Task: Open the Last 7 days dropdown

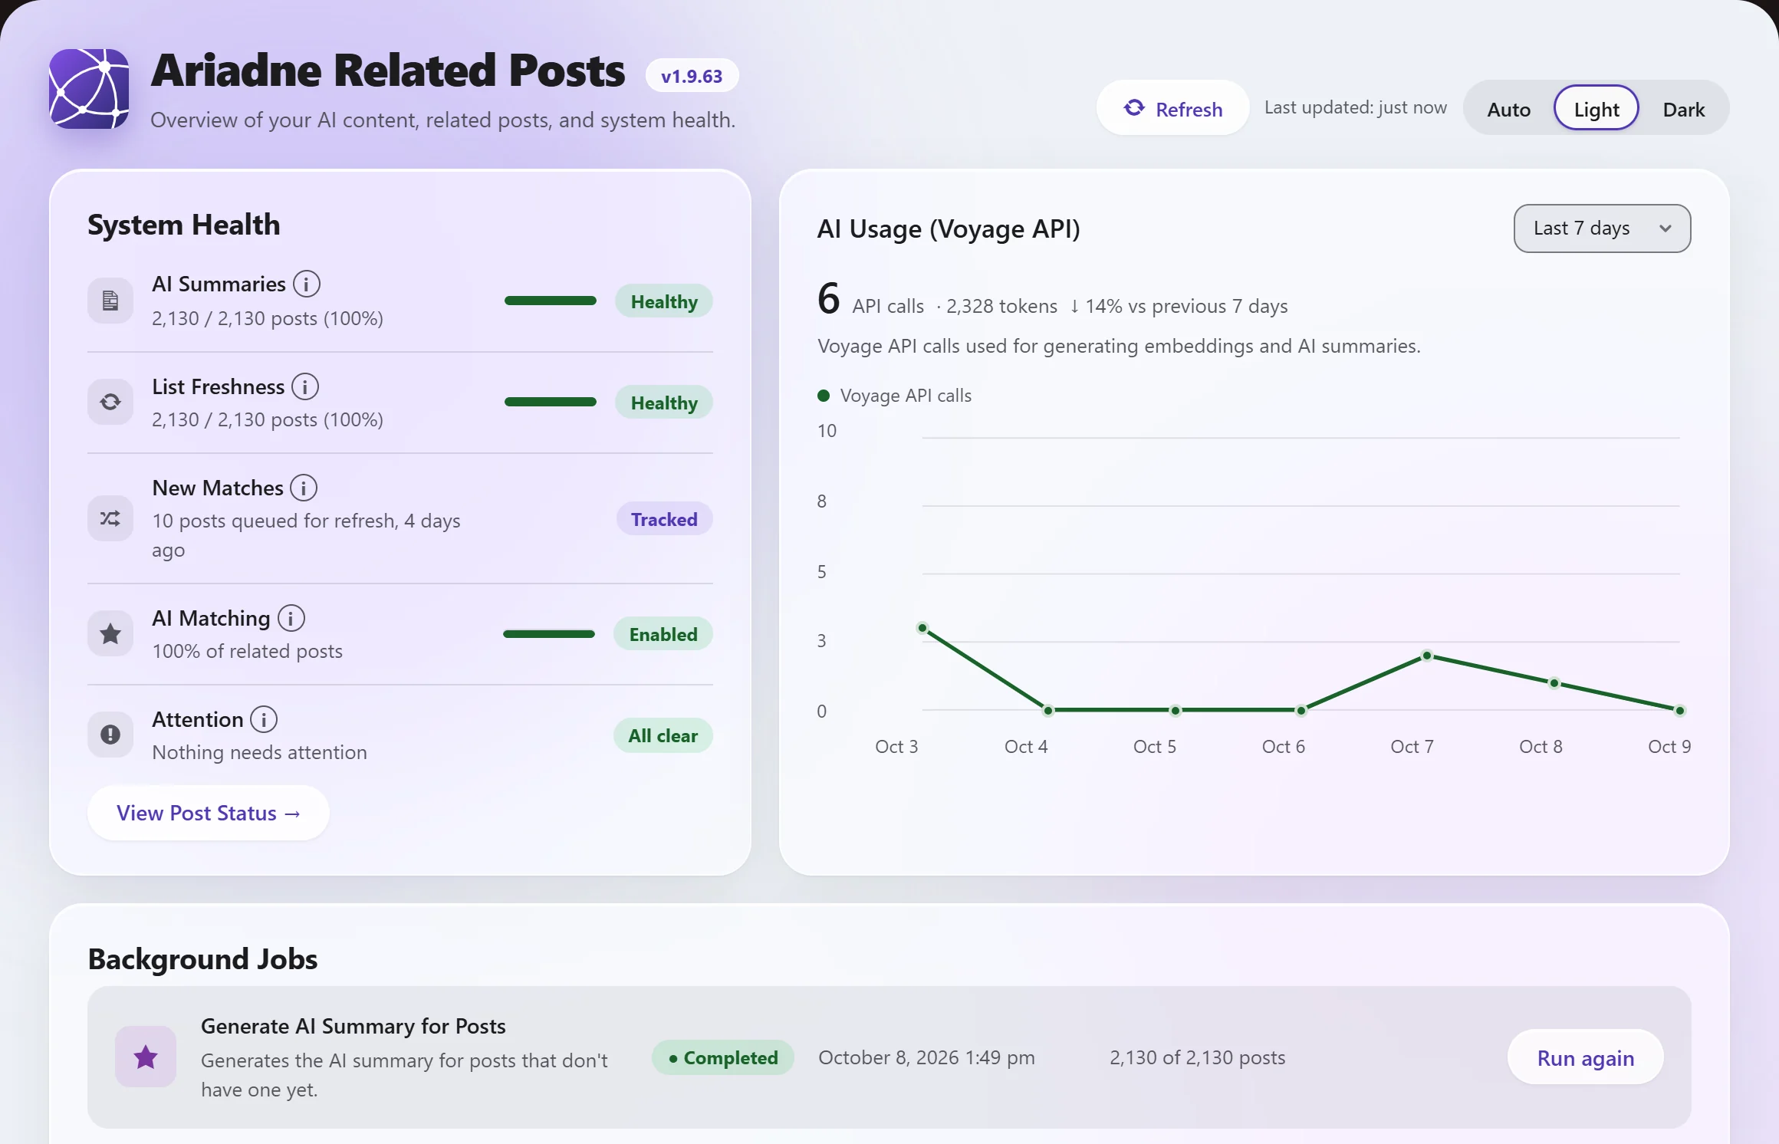Action: click(1603, 228)
